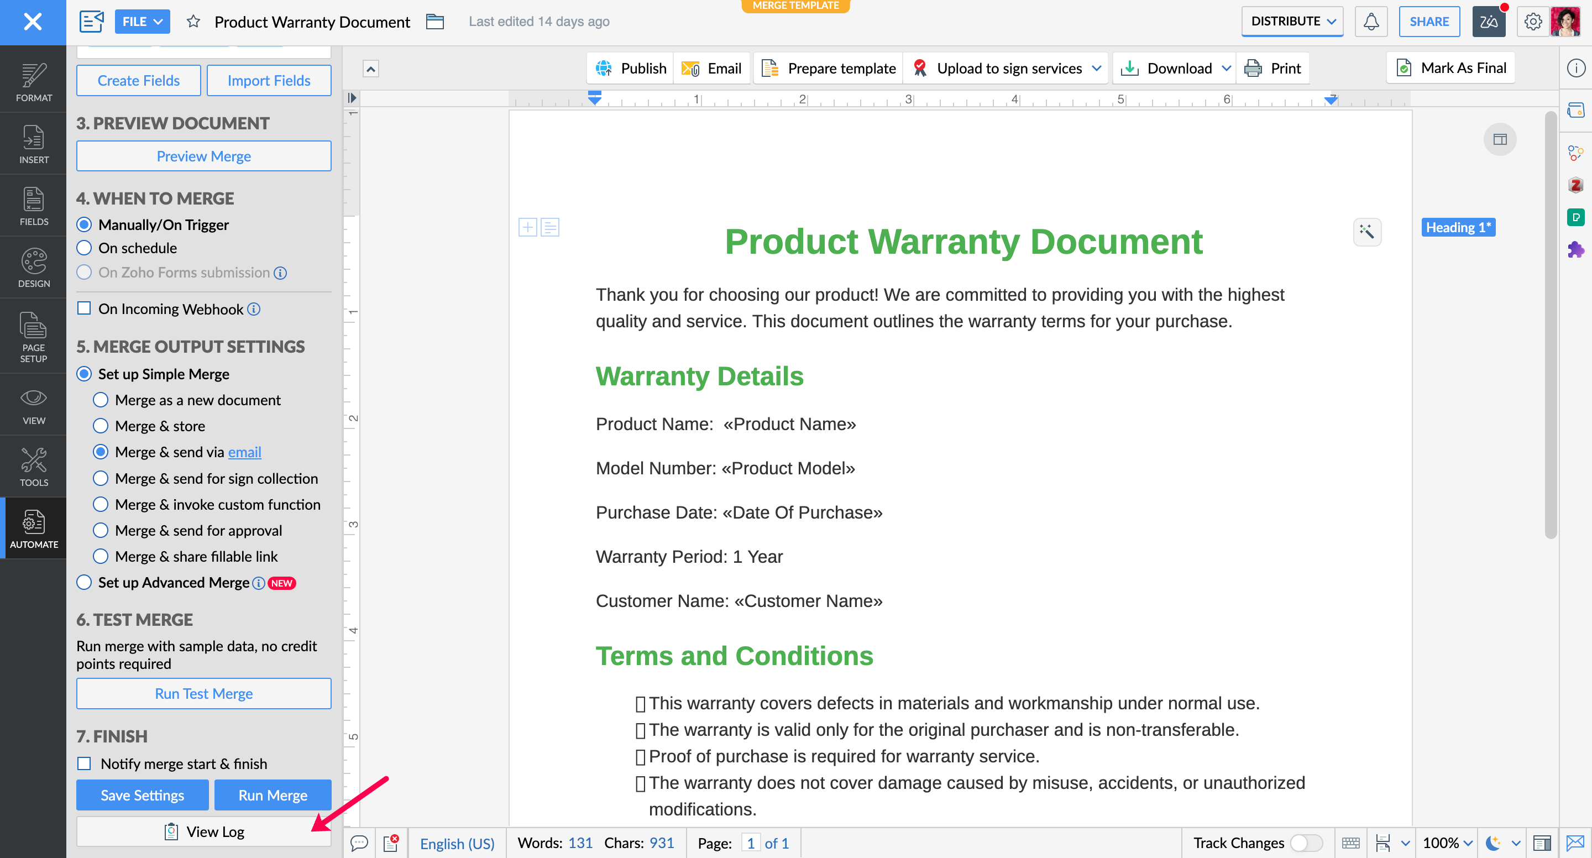
Task: Click Prepare template in toolbar
Action: (x=829, y=68)
